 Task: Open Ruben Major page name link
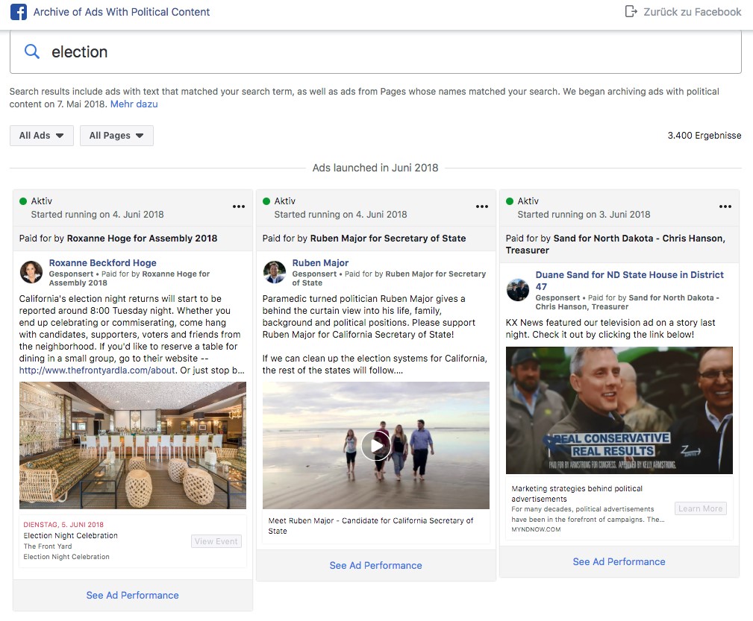[x=320, y=263]
